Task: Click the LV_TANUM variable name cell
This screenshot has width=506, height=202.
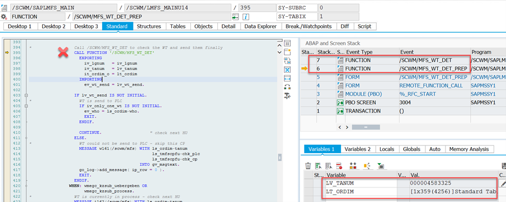Action: 361,183
